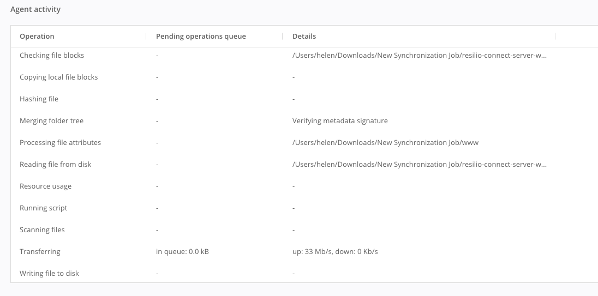The image size is (598, 296).
Task: Click the Reading file from disk details path
Action: click(419, 165)
